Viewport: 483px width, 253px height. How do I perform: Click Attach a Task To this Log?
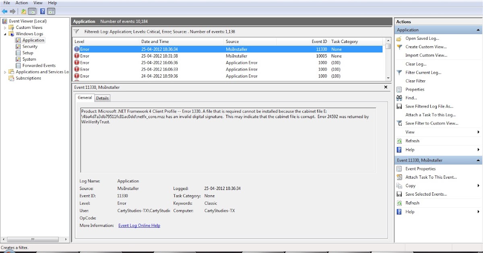(x=430, y=115)
